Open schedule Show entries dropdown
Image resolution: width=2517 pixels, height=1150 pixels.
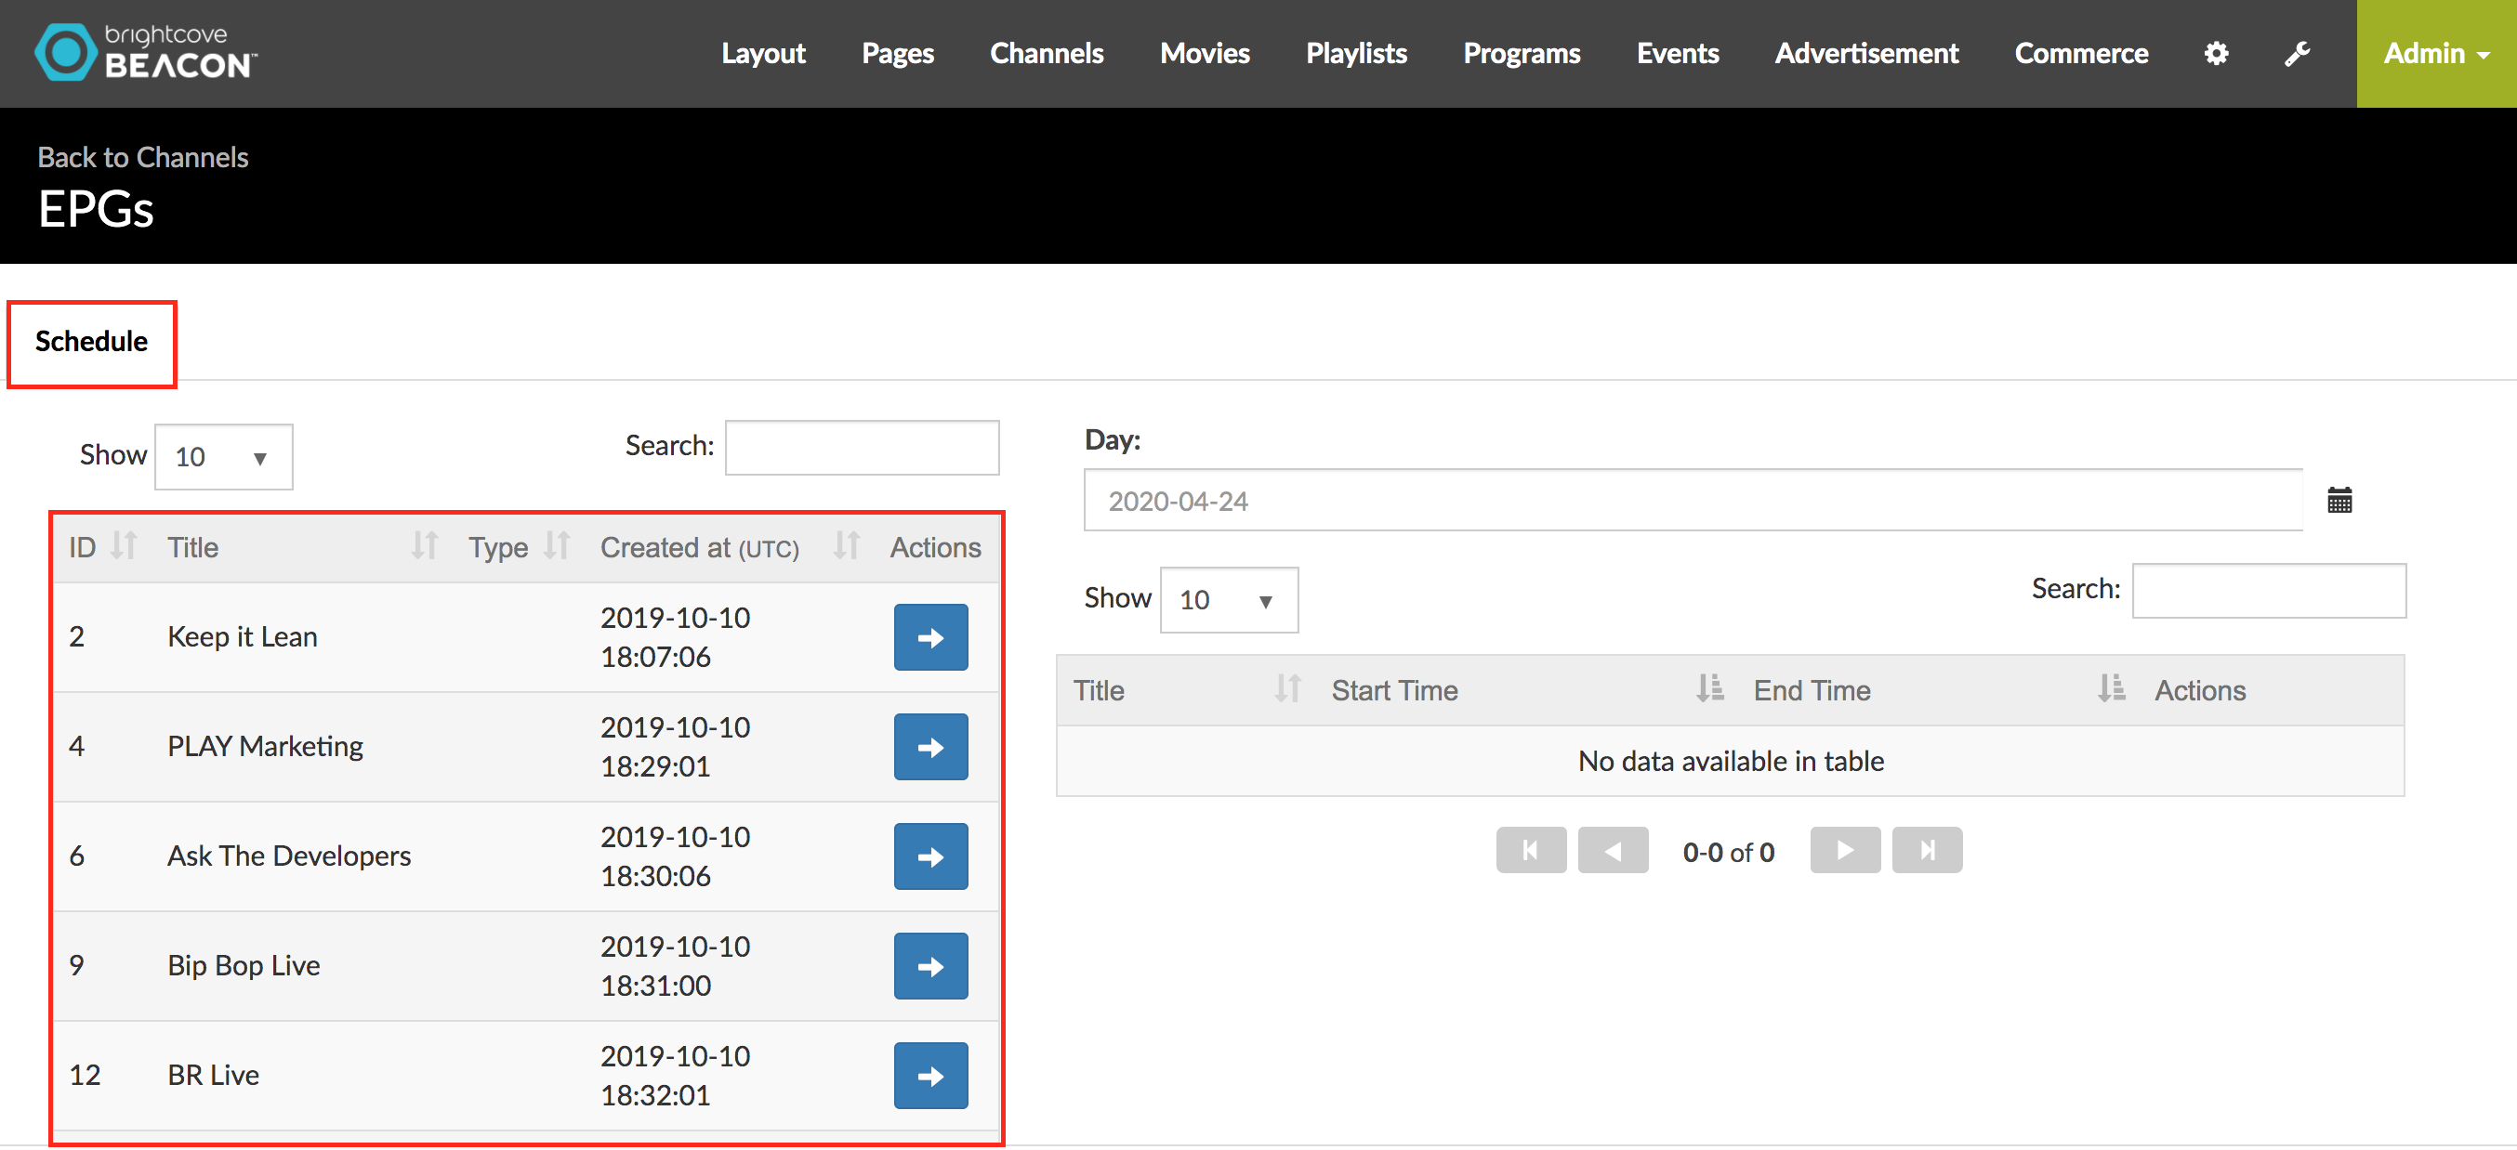(x=1228, y=599)
